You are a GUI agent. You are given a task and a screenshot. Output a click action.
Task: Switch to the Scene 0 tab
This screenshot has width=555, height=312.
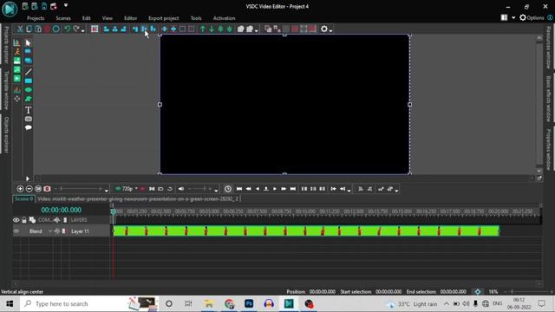point(23,198)
